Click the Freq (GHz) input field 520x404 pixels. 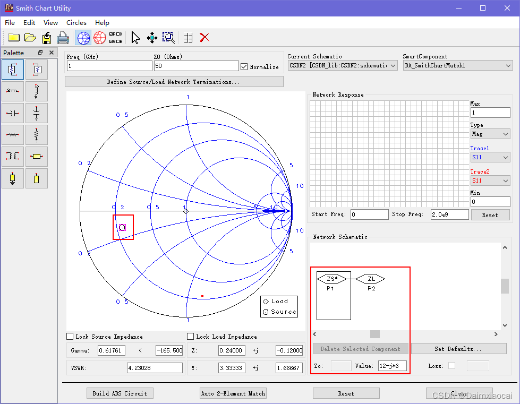tap(109, 66)
